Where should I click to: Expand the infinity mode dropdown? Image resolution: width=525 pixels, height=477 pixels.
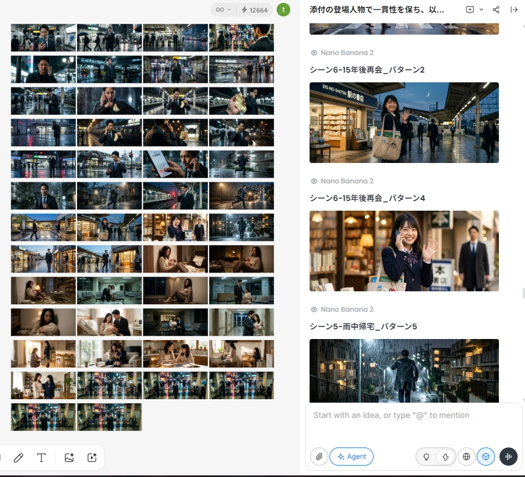tap(223, 10)
